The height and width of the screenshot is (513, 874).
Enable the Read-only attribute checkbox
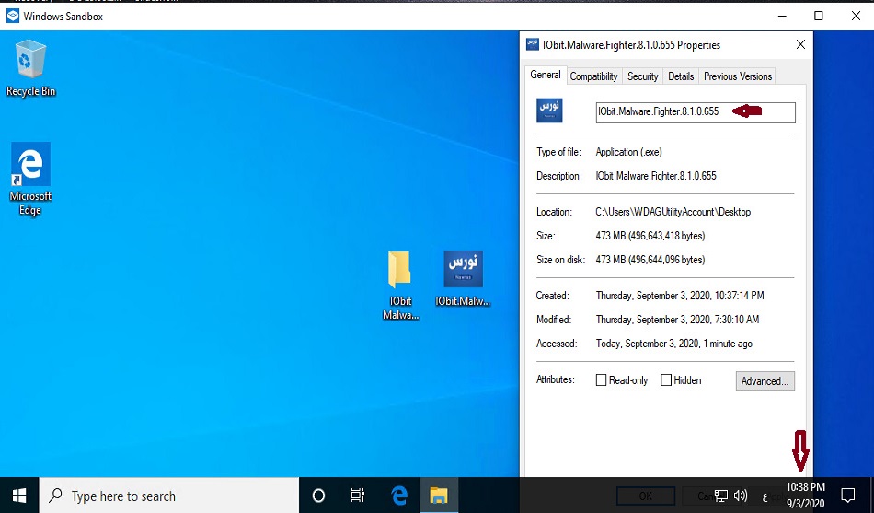point(602,380)
